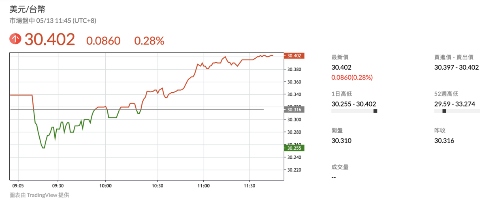Click the 昨收 value 30.316
Image resolution: width=486 pixels, height=202 pixels.
[444, 141]
